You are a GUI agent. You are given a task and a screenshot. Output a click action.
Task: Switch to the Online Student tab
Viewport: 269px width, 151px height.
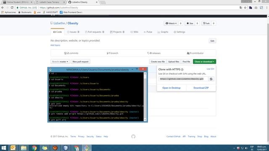pyautogui.click(x=17, y=2)
